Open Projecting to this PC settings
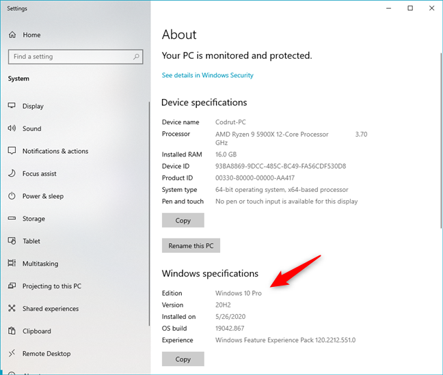 51,286
